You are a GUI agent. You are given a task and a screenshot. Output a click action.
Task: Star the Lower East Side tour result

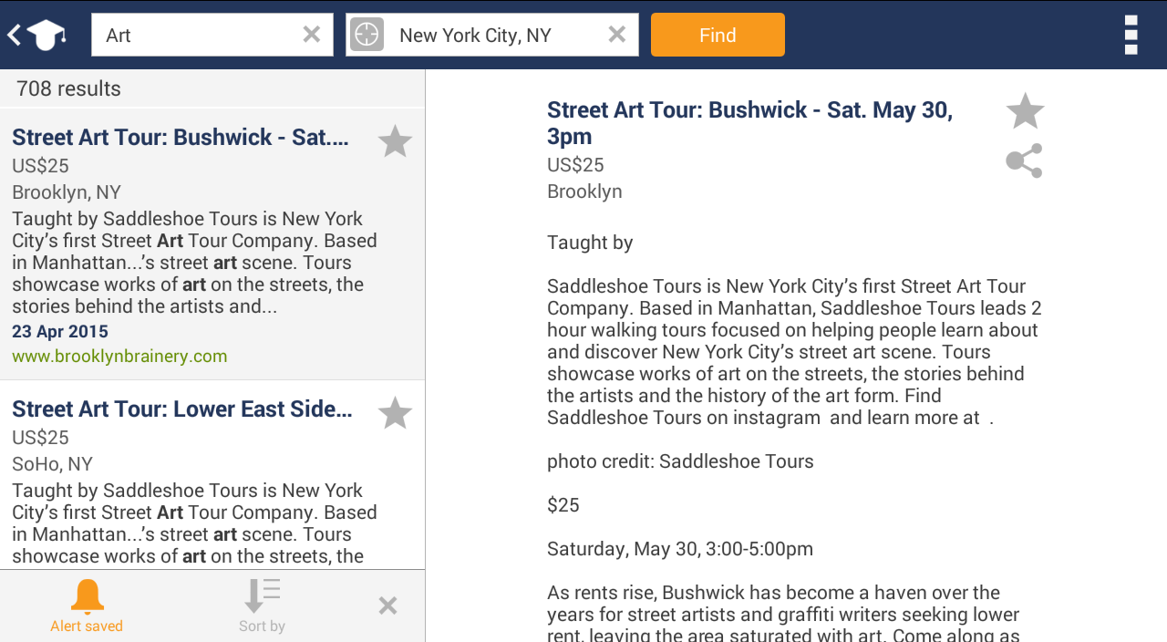coord(395,413)
